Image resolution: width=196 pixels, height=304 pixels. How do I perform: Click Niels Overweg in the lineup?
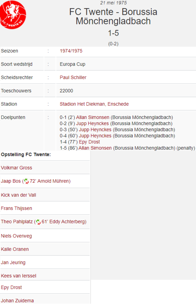[16, 236]
